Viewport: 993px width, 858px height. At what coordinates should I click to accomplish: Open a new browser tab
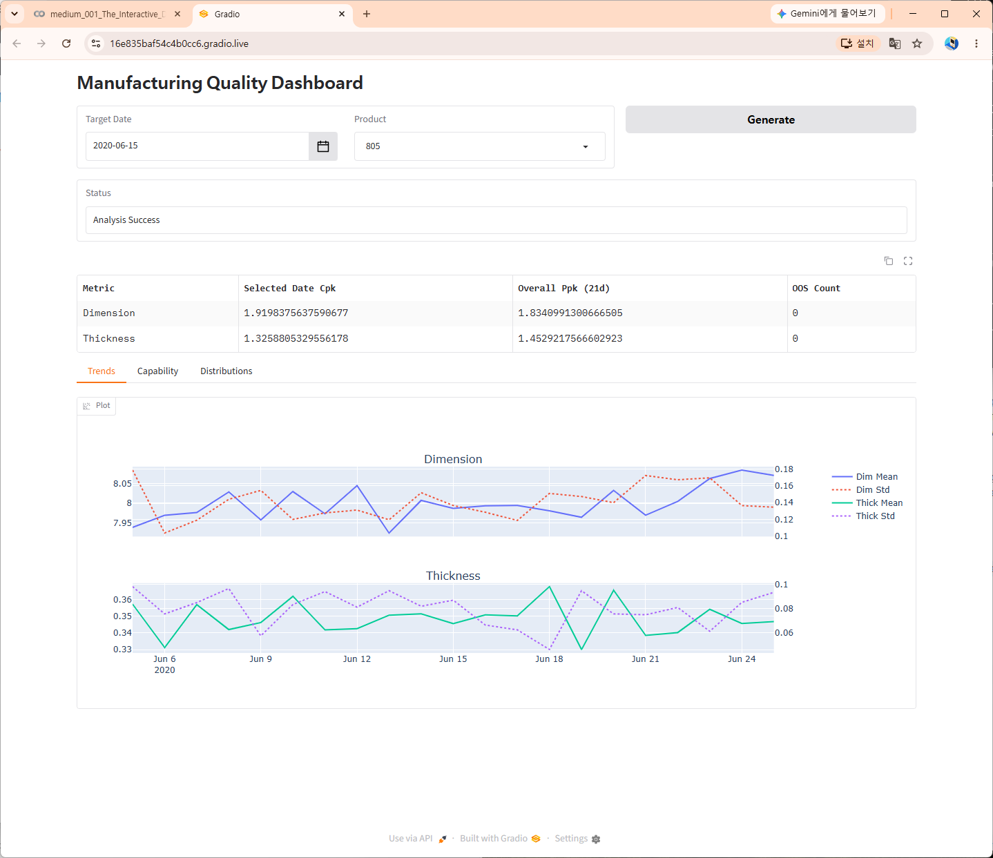point(367,14)
